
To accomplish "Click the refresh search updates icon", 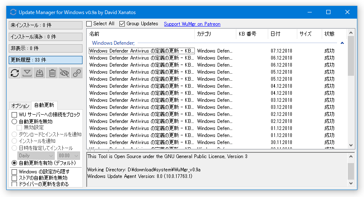I will click(15, 73).
